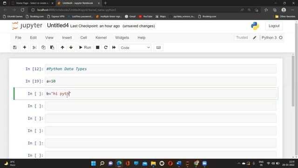The image size is (298, 168).
Task: Insert a cell below with plus icon
Action: pyautogui.click(x=25, y=48)
